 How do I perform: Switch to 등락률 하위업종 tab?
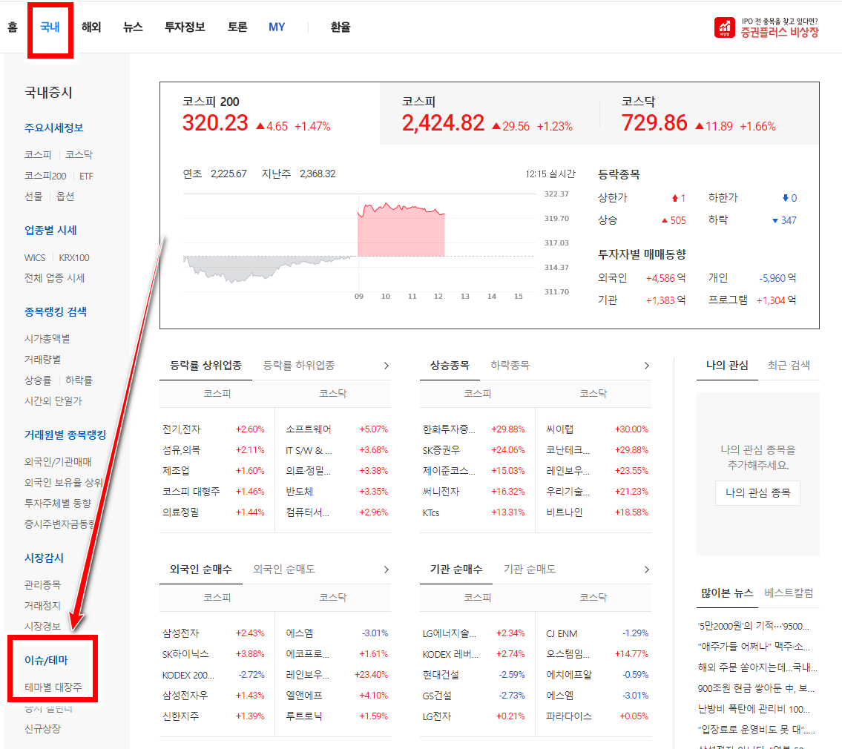tap(298, 366)
